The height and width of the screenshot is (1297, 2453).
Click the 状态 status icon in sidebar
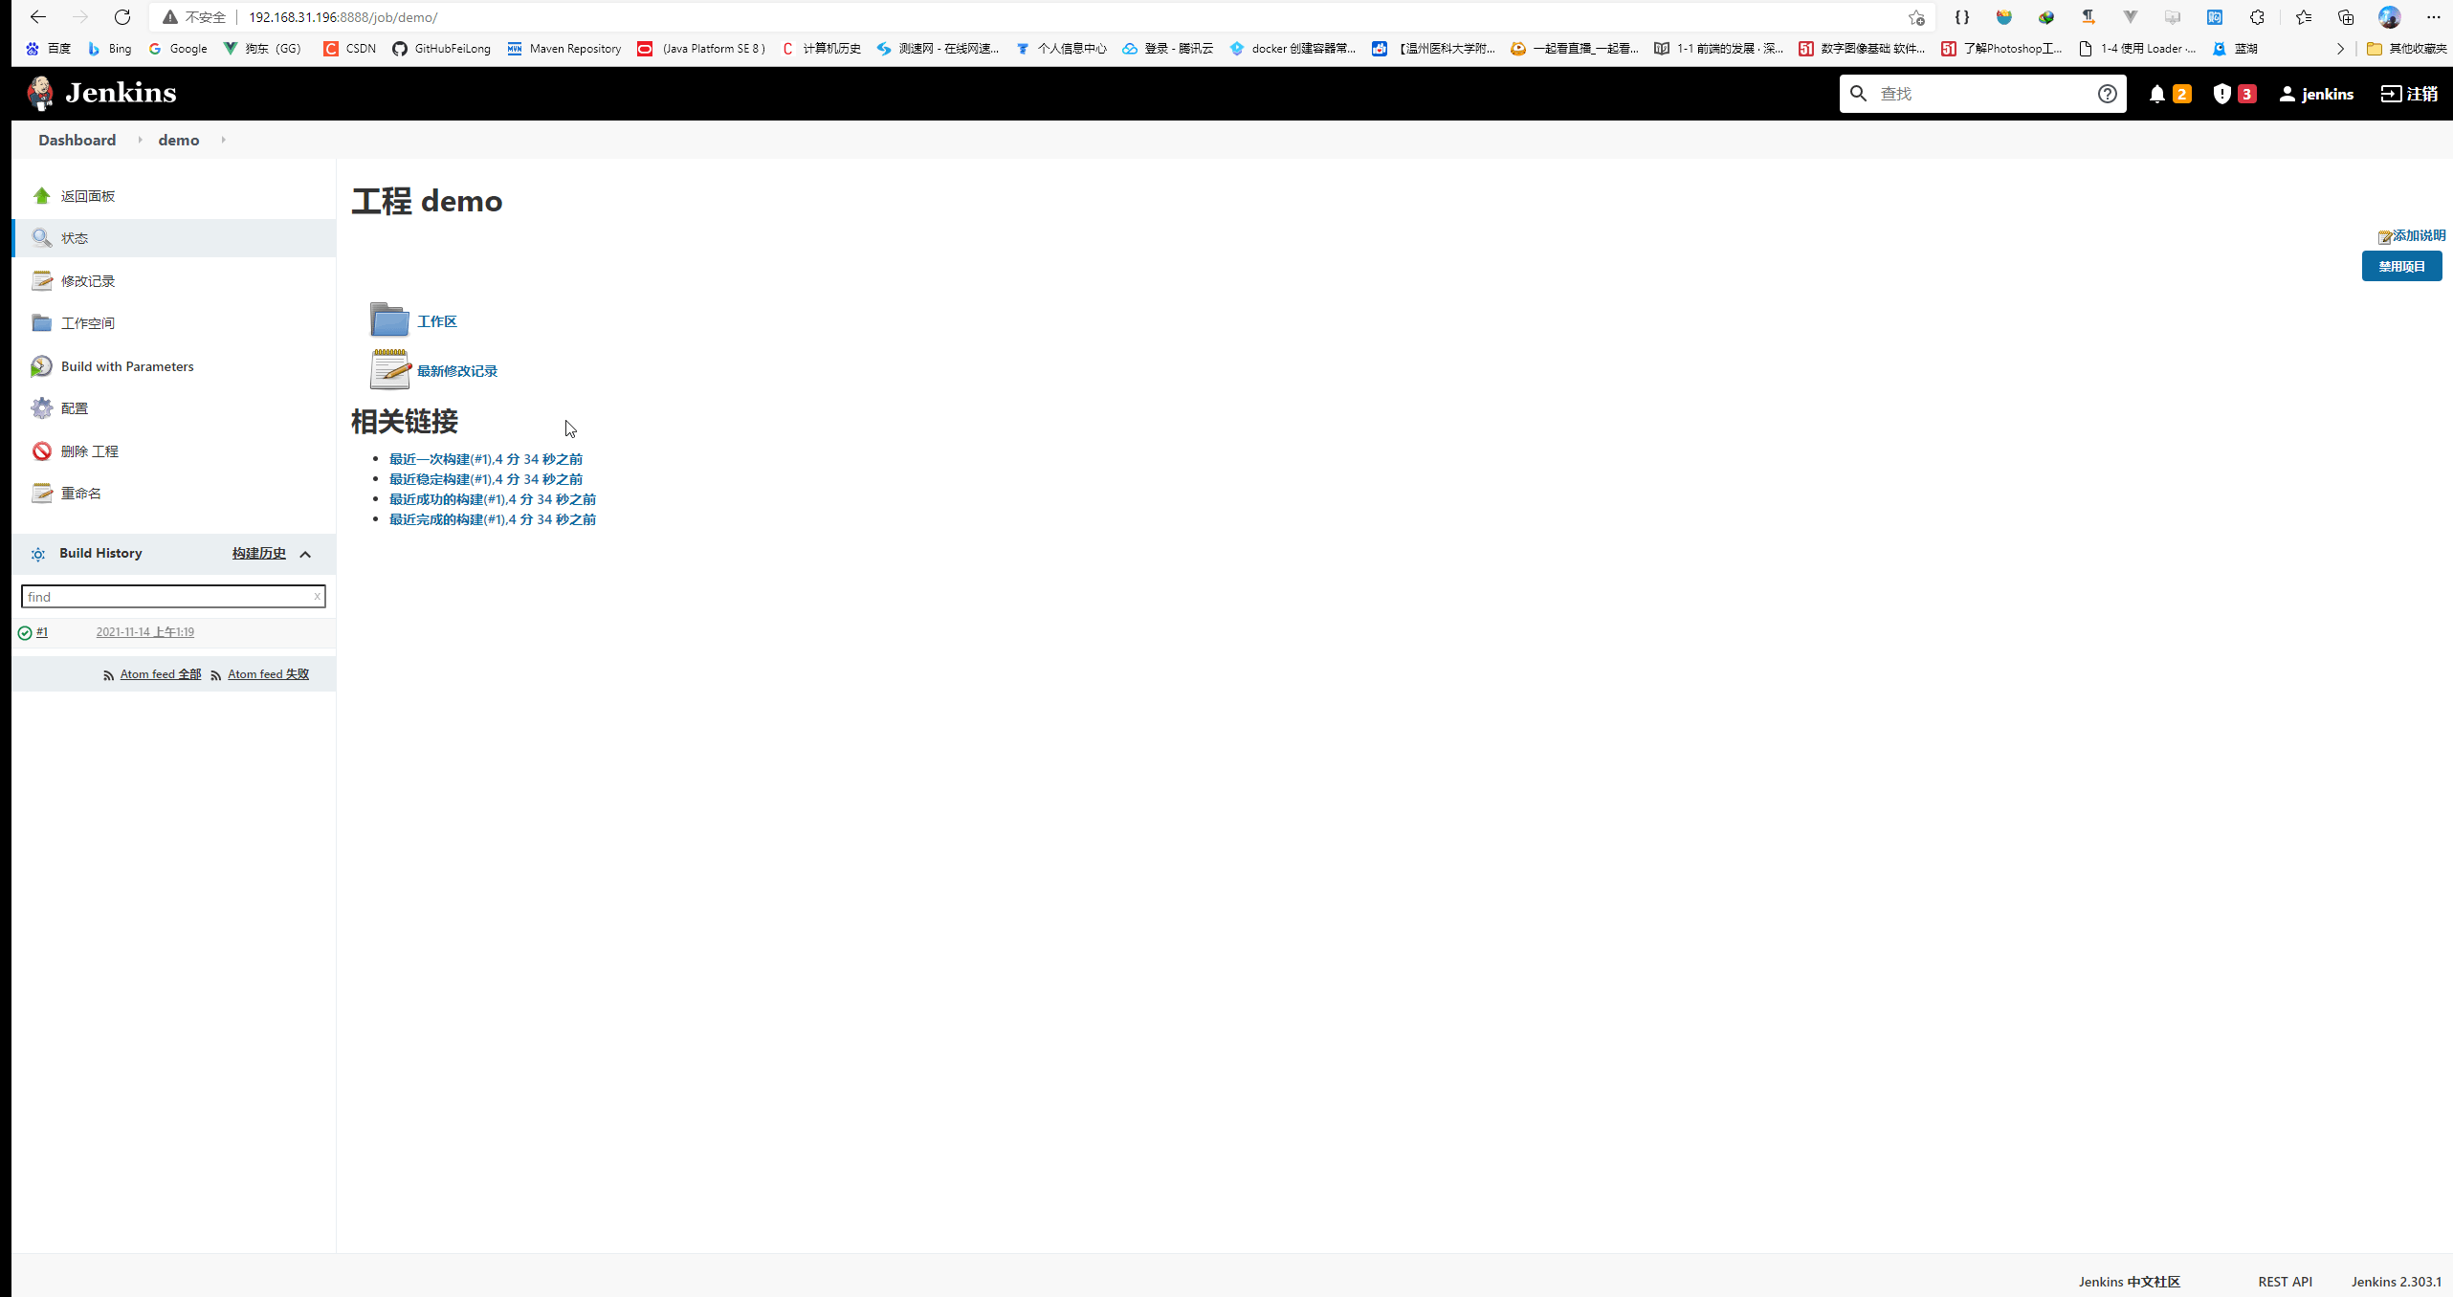42,236
